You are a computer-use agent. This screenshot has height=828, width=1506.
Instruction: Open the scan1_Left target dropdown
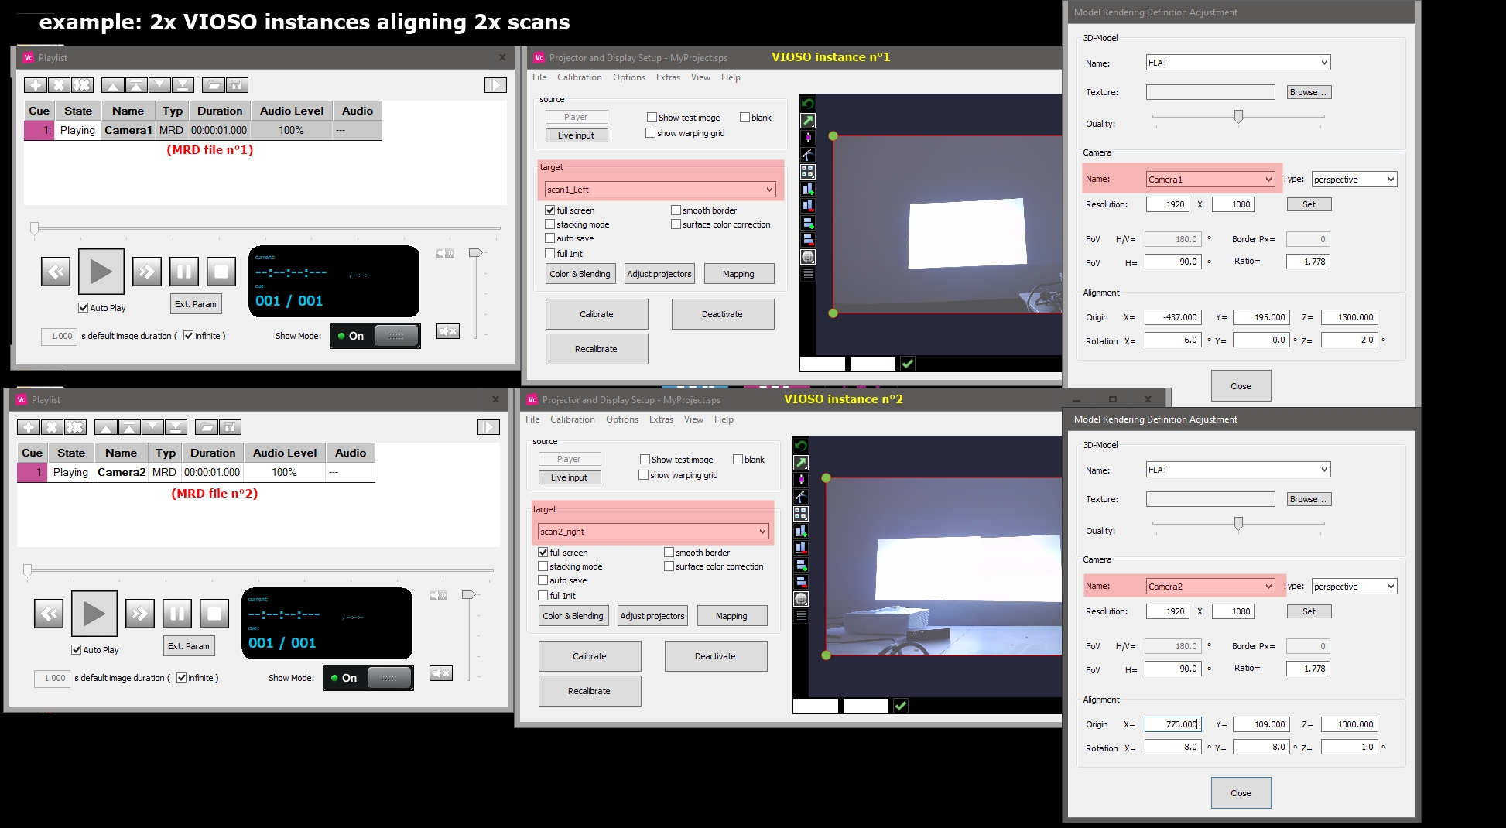pos(660,190)
